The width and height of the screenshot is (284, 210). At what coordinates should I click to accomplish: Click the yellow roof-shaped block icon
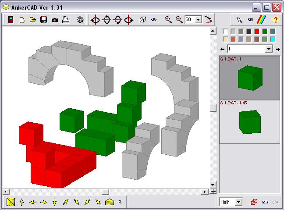point(110,202)
